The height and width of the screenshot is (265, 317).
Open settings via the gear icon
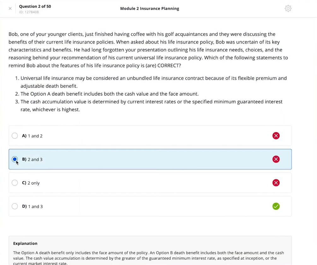[x=288, y=9]
